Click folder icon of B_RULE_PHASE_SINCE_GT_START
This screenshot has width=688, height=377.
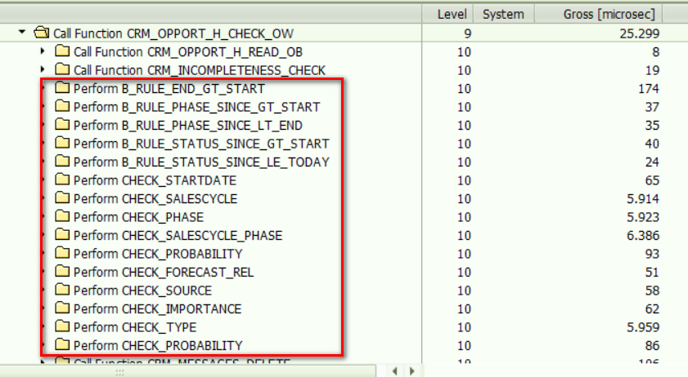tap(62, 106)
